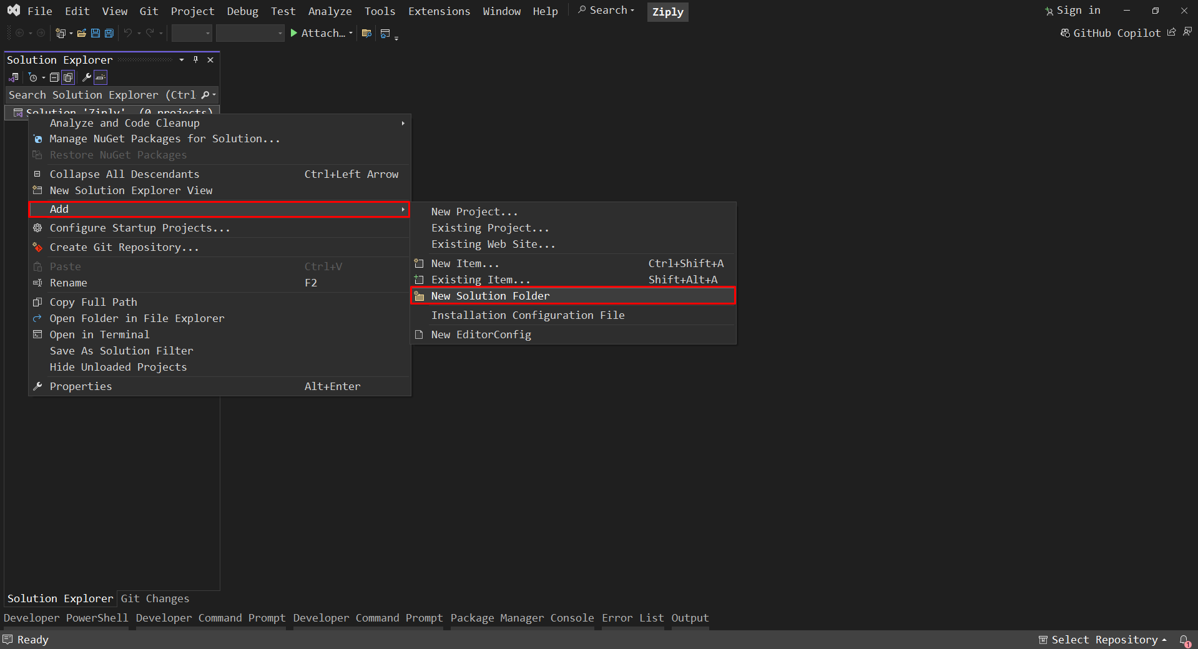1198x649 pixels.
Task: Open the New Project dropdown arrow
Action: pos(71,33)
